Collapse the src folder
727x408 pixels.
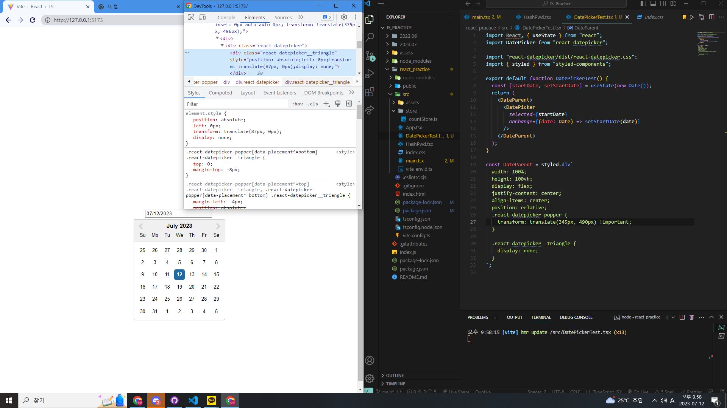pyautogui.click(x=406, y=94)
